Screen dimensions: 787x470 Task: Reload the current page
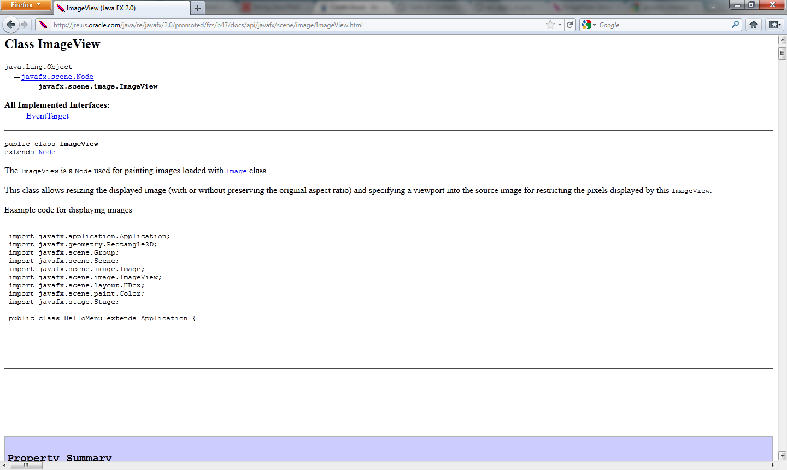(x=569, y=25)
